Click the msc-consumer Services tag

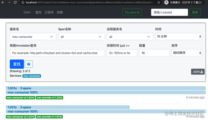coord(32,76)
